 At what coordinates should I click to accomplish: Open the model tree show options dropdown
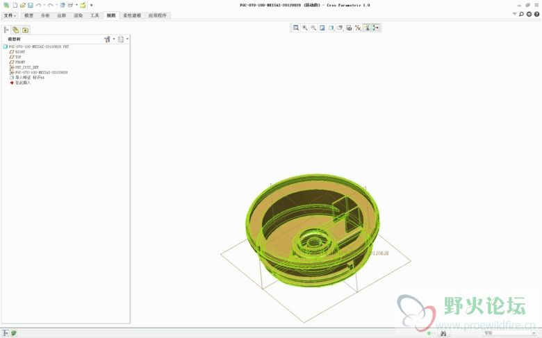coord(123,40)
